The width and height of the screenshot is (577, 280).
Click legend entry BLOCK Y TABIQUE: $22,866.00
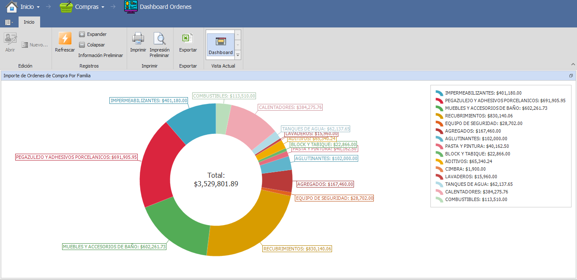tap(477, 154)
